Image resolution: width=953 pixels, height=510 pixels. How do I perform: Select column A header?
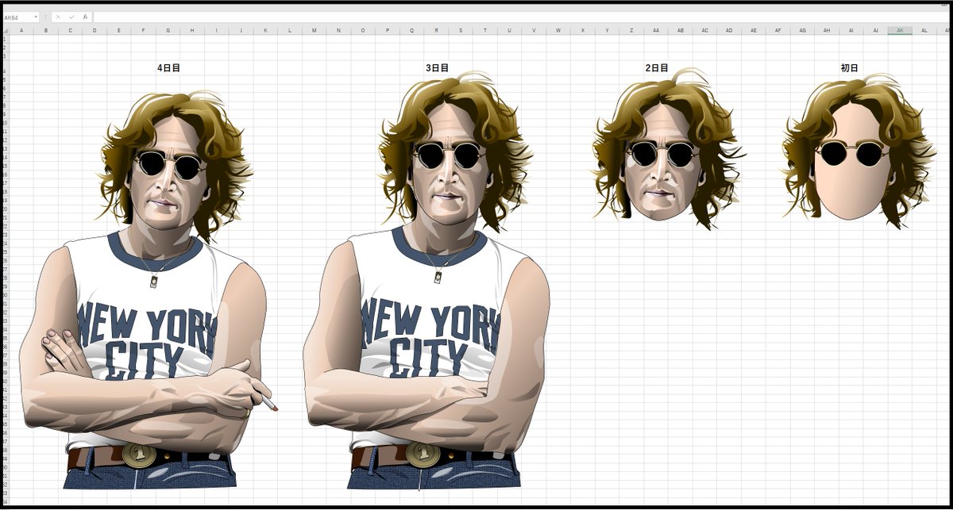tap(21, 31)
